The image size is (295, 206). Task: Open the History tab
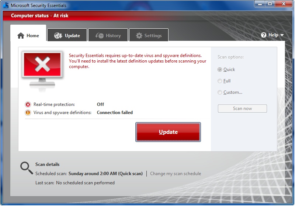[x=108, y=35]
